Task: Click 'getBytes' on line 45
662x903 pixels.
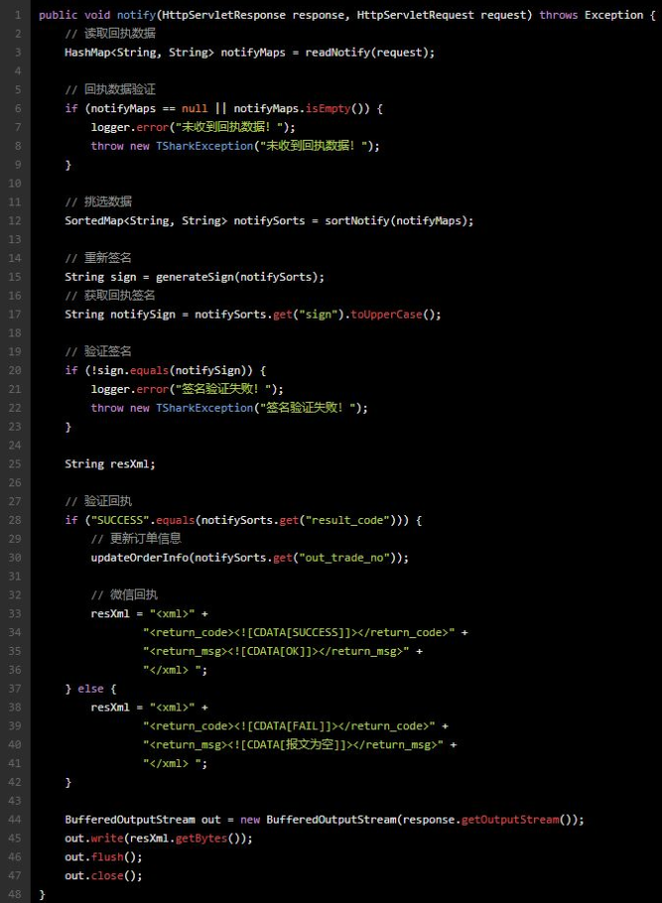Action: [201, 838]
